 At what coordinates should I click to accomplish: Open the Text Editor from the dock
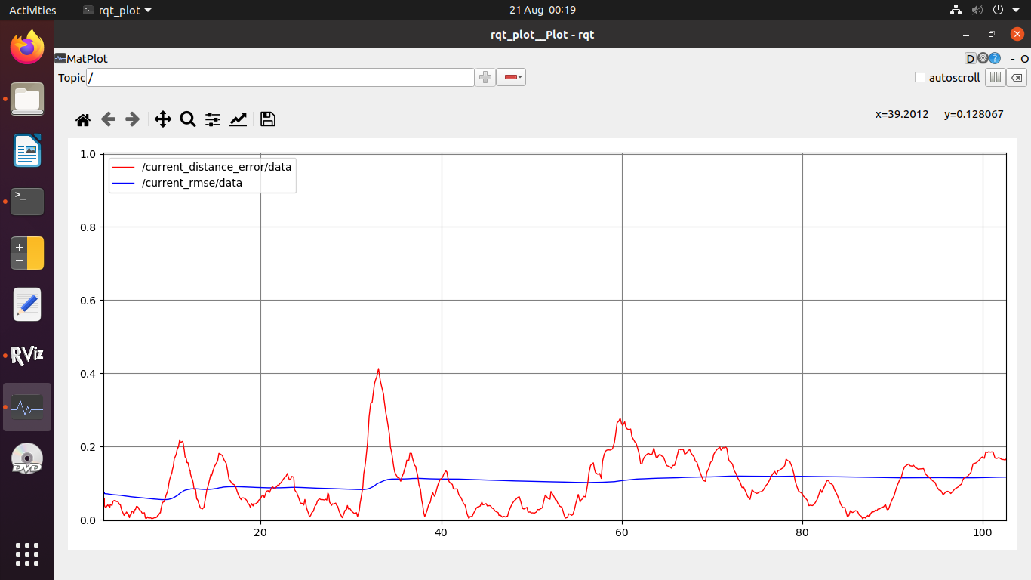(27, 304)
